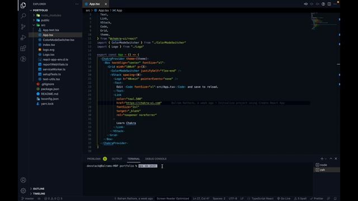Viewport: 358px width, 201px height.
Task: Switch to the TERMINAL panel tab
Action: click(x=134, y=159)
